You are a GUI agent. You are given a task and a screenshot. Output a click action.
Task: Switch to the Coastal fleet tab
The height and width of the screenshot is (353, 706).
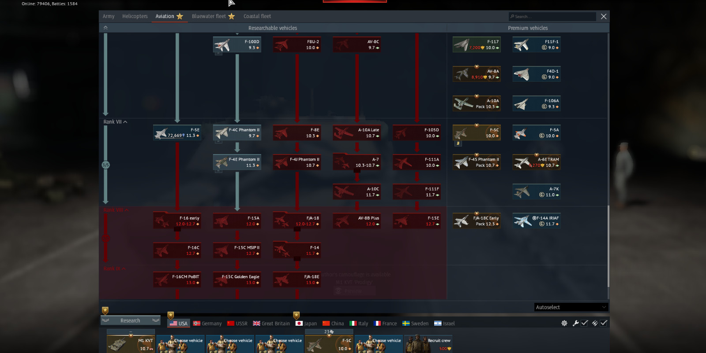coord(257,16)
